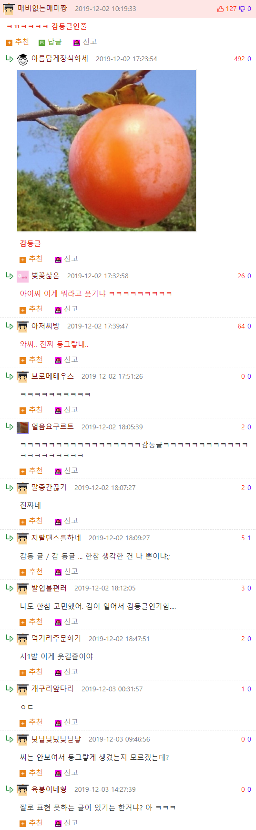Recommend 아저씨방's reply via 추천
The image size is (256, 830).
[x=31, y=360]
